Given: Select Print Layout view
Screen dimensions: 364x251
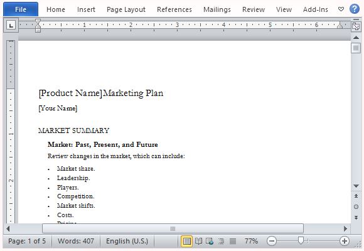Looking at the screenshot, I should click(186, 241).
